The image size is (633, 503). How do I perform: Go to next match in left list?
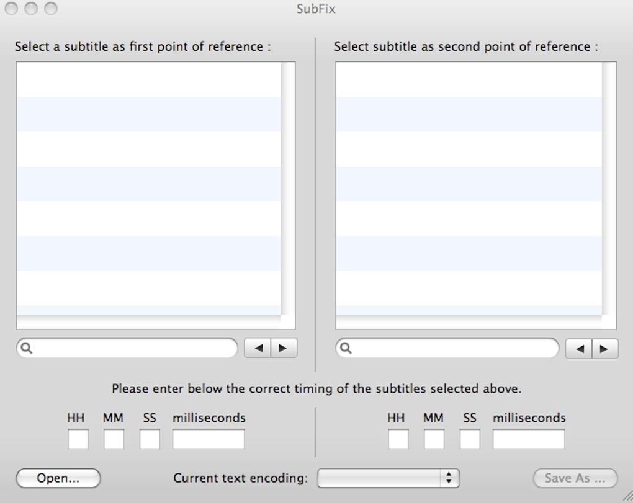[284, 348]
